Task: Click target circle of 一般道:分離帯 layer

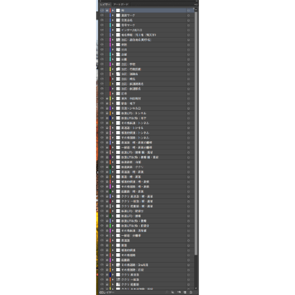Action: (189, 235)
